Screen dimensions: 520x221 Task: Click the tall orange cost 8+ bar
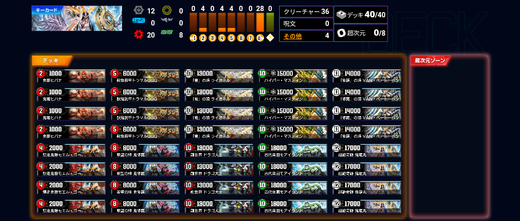coord(260,23)
